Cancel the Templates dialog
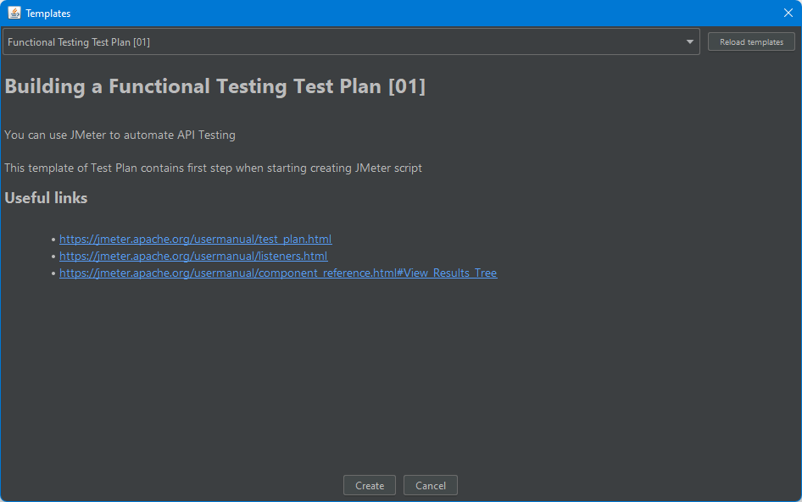The image size is (802, 502). pyautogui.click(x=430, y=485)
